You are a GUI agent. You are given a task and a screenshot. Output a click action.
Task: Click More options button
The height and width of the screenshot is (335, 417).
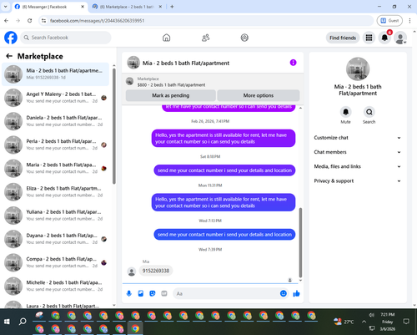[x=259, y=95]
